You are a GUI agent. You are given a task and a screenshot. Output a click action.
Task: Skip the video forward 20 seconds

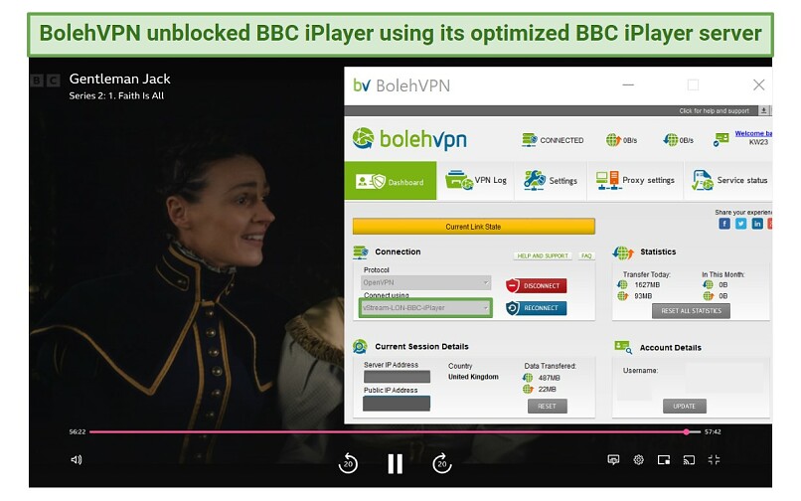pos(442,463)
